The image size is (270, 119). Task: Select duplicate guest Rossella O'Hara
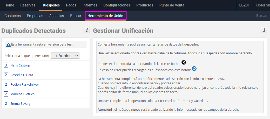(22, 75)
